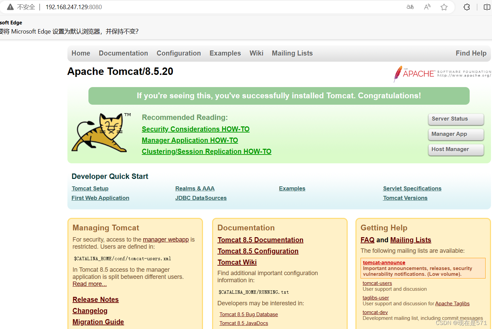Viewport: 492px width, 329px height.
Task: Open the Release Notes link
Action: click(x=96, y=300)
